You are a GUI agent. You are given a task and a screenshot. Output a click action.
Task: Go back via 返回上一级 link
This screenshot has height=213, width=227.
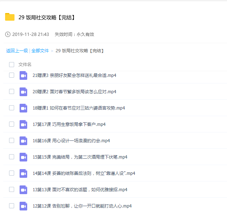pos(17,51)
